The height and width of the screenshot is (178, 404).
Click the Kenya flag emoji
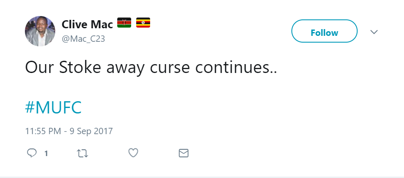point(124,24)
